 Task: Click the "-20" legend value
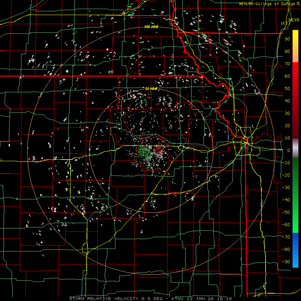pyautogui.click(x=286, y=175)
